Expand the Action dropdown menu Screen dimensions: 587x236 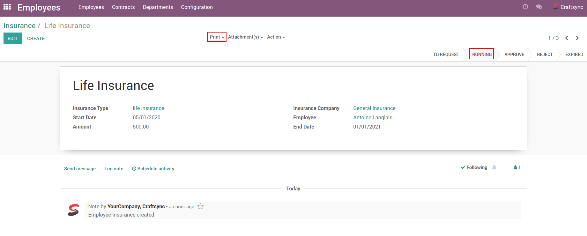[x=276, y=37]
